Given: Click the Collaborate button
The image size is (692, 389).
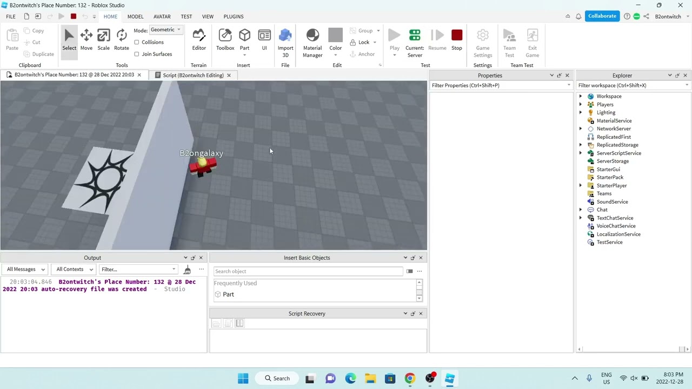Looking at the screenshot, I should click(x=602, y=16).
